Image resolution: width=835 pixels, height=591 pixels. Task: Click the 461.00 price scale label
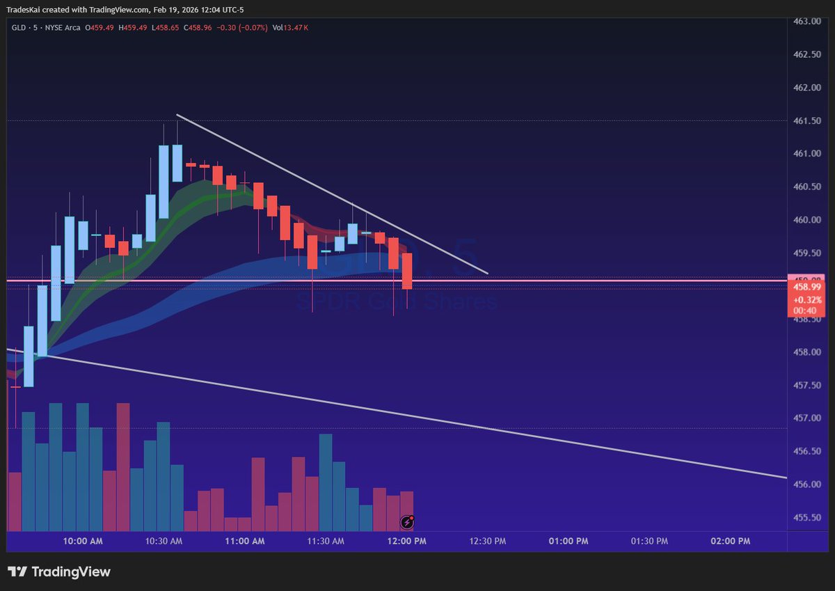tap(808, 154)
